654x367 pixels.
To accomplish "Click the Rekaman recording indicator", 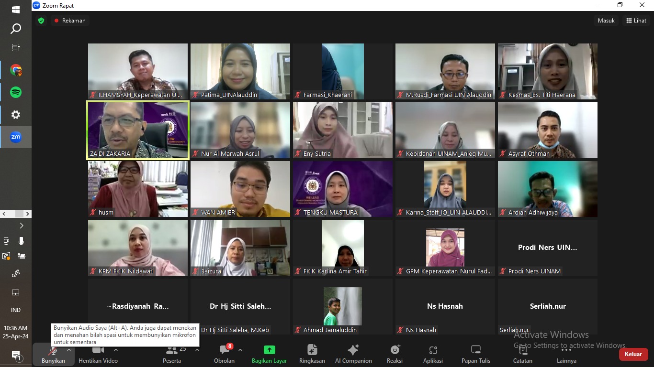I will pos(70,21).
